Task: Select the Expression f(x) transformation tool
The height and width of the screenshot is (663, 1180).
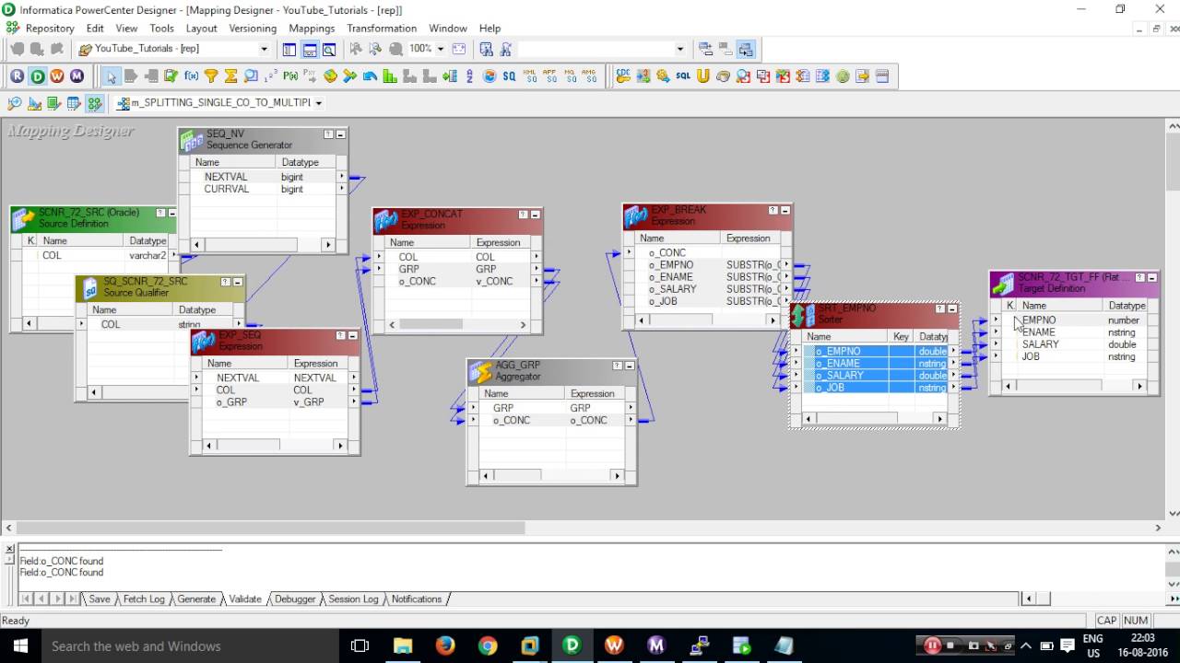Action: pyautogui.click(x=191, y=76)
